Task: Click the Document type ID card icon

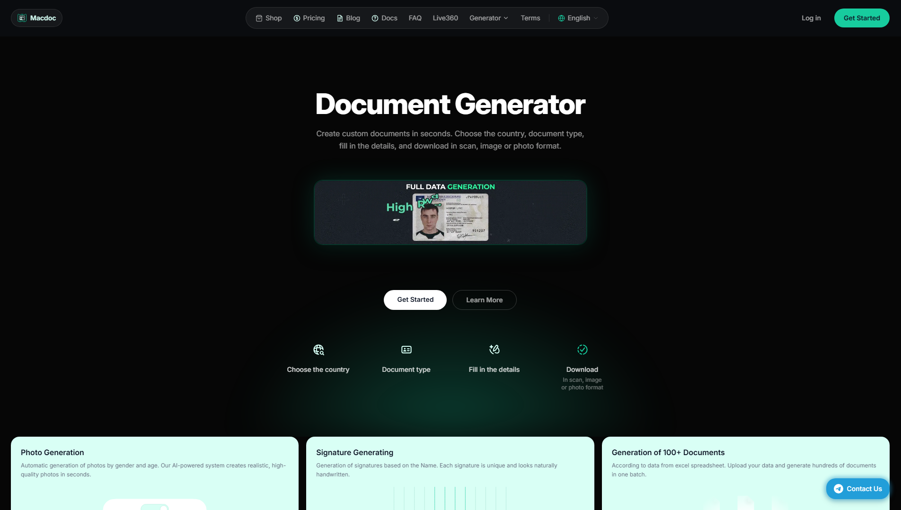Action: (406, 350)
